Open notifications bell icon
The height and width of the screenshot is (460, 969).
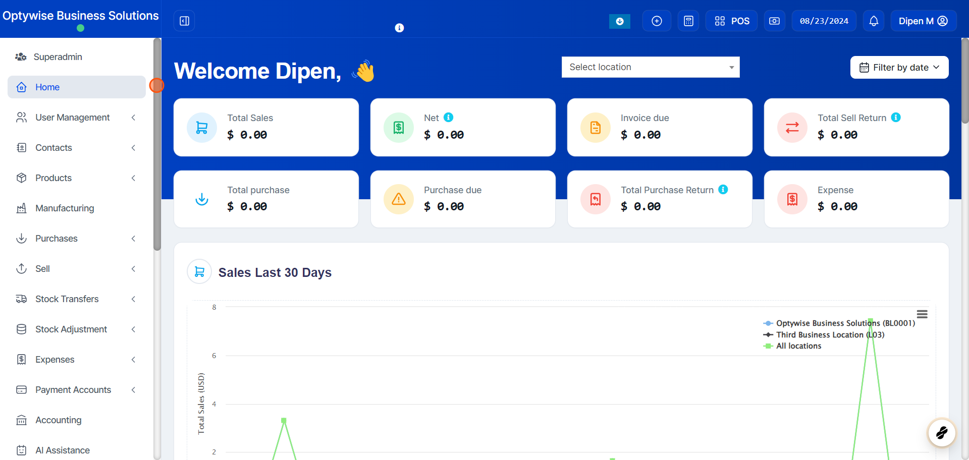[x=874, y=21]
